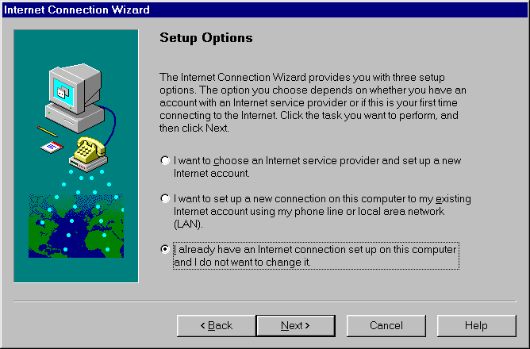Continue with the Next button
Viewport: 530px width, 349px height.
tap(295, 326)
